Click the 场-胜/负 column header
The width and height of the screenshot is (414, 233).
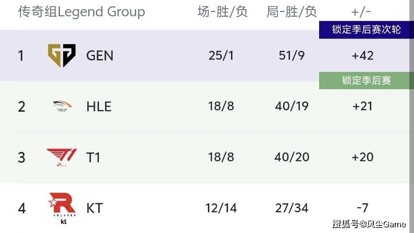223,12
